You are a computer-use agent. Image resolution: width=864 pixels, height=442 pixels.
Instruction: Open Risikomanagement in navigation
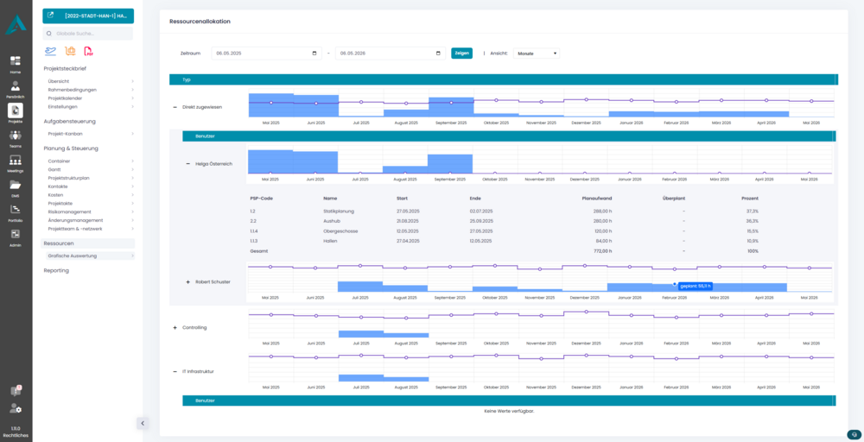(x=69, y=212)
